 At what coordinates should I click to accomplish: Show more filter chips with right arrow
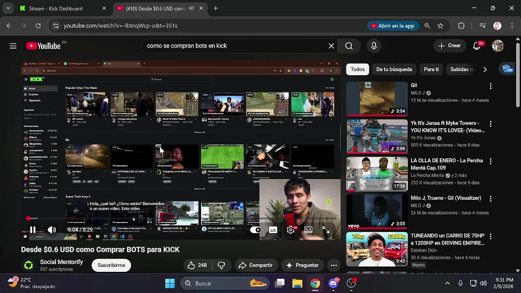(485, 69)
